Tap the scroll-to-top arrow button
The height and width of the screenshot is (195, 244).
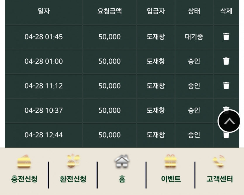click(x=229, y=121)
